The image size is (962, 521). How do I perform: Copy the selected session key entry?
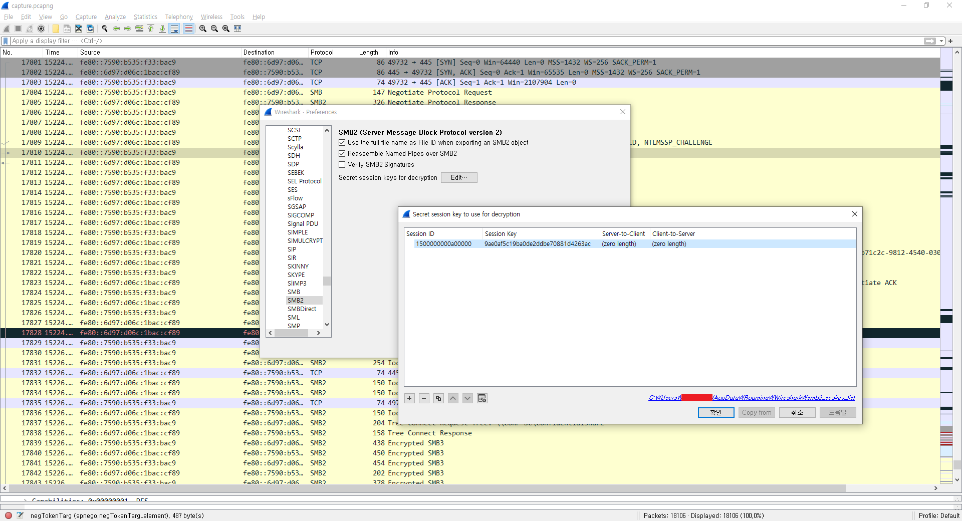(x=438, y=398)
